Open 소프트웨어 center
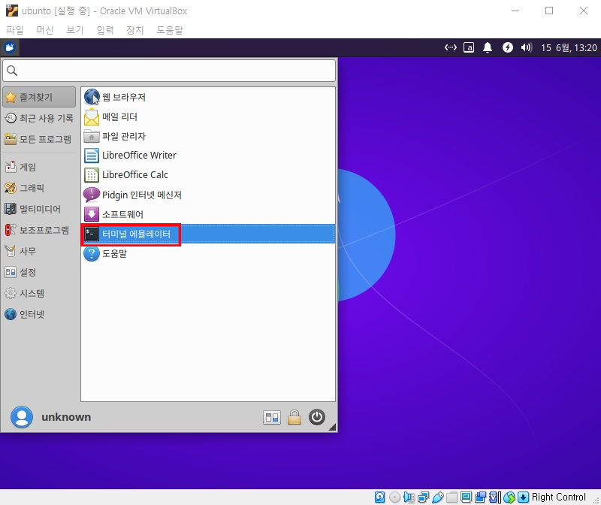 coord(208,214)
